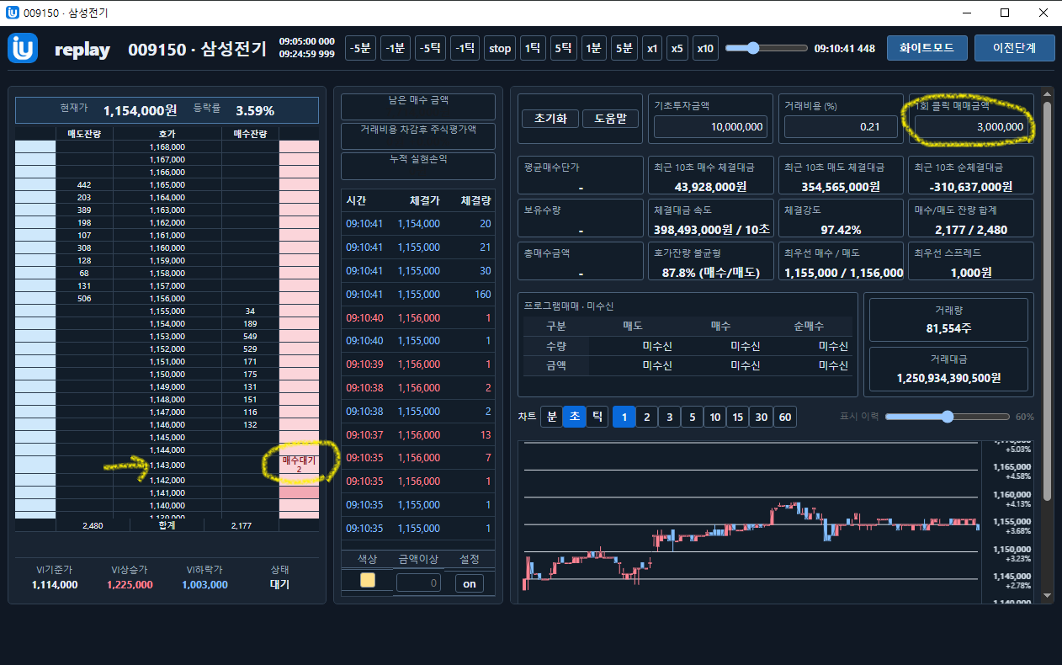Click trade row with volume 13
1062x665 pixels.
[x=418, y=435]
